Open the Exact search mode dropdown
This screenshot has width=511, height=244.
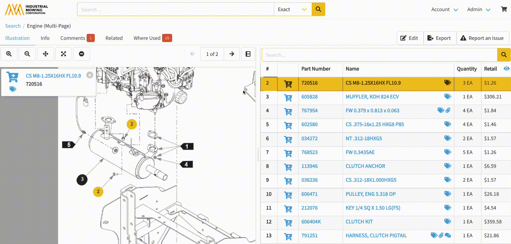[293, 9]
